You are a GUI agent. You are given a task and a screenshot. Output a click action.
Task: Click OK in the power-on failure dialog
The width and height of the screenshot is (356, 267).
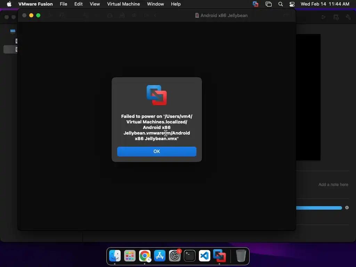pos(157,152)
